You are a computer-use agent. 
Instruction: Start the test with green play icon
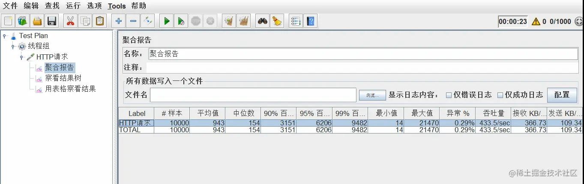point(167,21)
